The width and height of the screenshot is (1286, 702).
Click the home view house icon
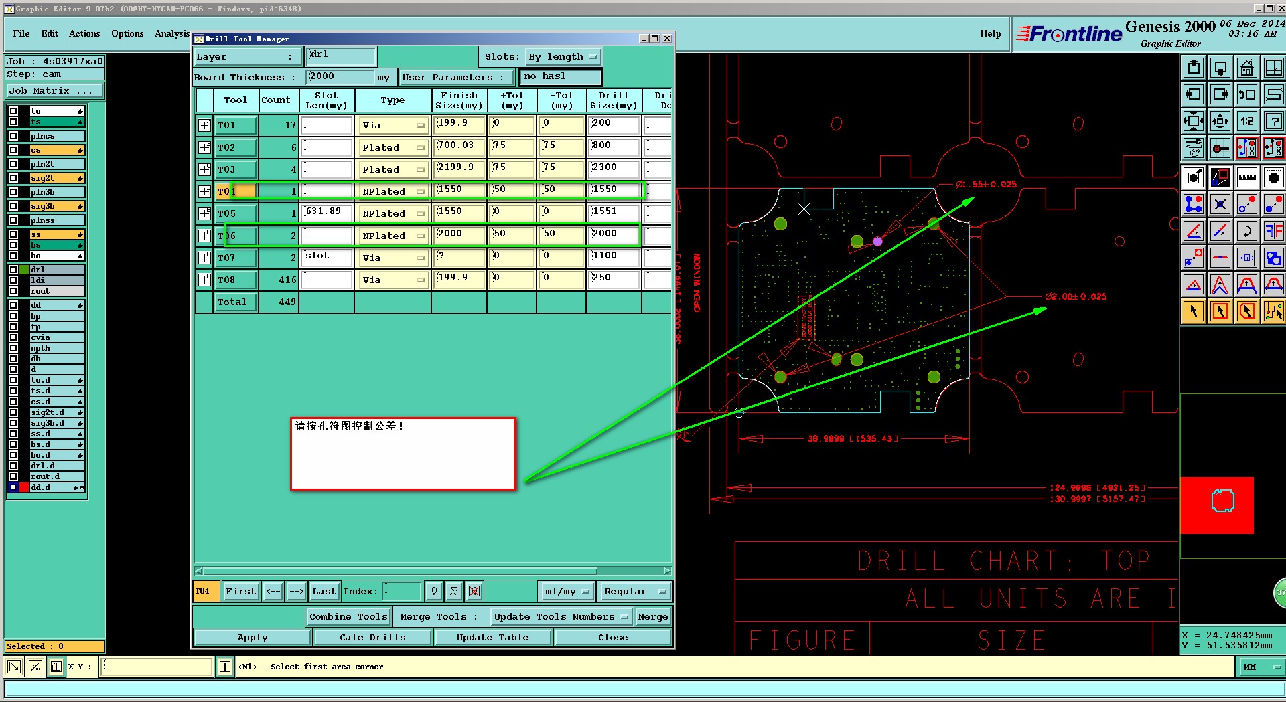(x=1246, y=68)
